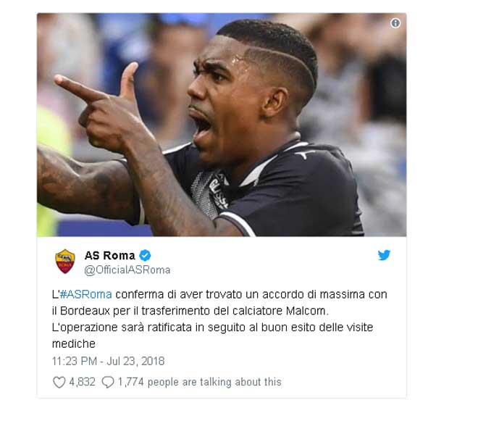The width and height of the screenshot is (478, 421).
Task: Like the tweet with the heart icon
Action: (x=59, y=382)
